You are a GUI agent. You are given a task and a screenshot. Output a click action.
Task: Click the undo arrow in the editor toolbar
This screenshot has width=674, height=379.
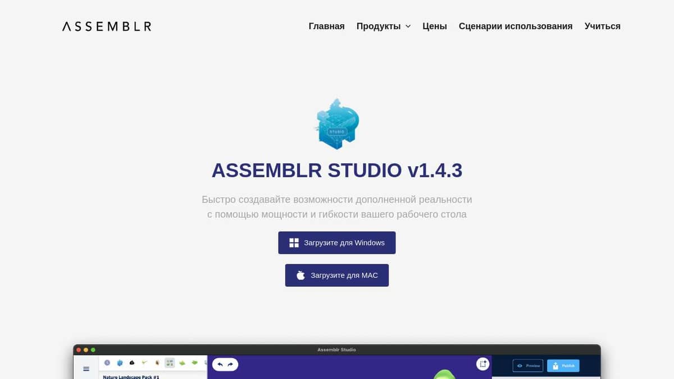click(x=220, y=364)
